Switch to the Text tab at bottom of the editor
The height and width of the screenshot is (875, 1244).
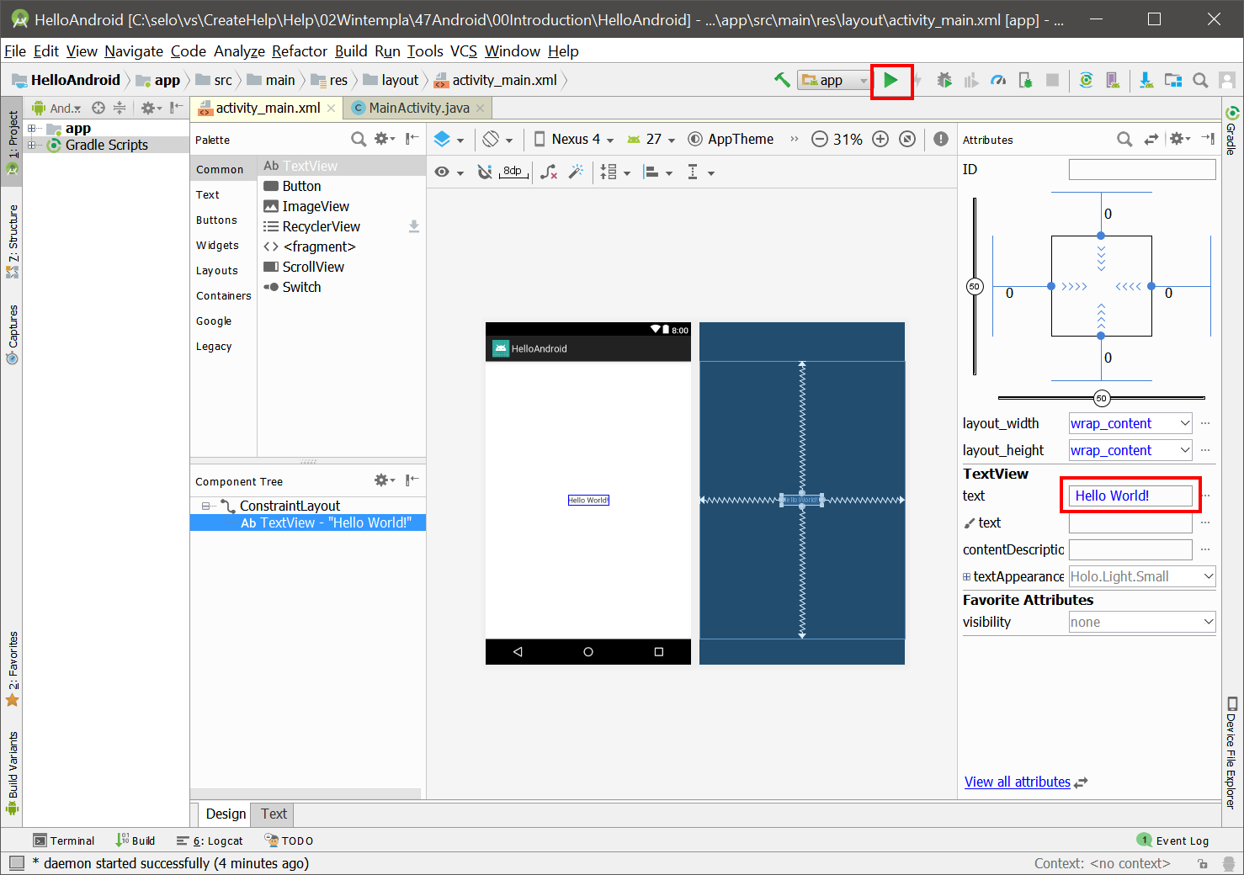274,814
